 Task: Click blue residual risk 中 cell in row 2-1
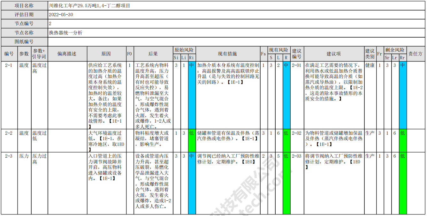pyautogui.click(x=403, y=95)
